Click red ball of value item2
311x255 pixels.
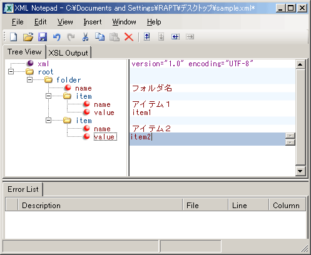[x=86, y=136]
